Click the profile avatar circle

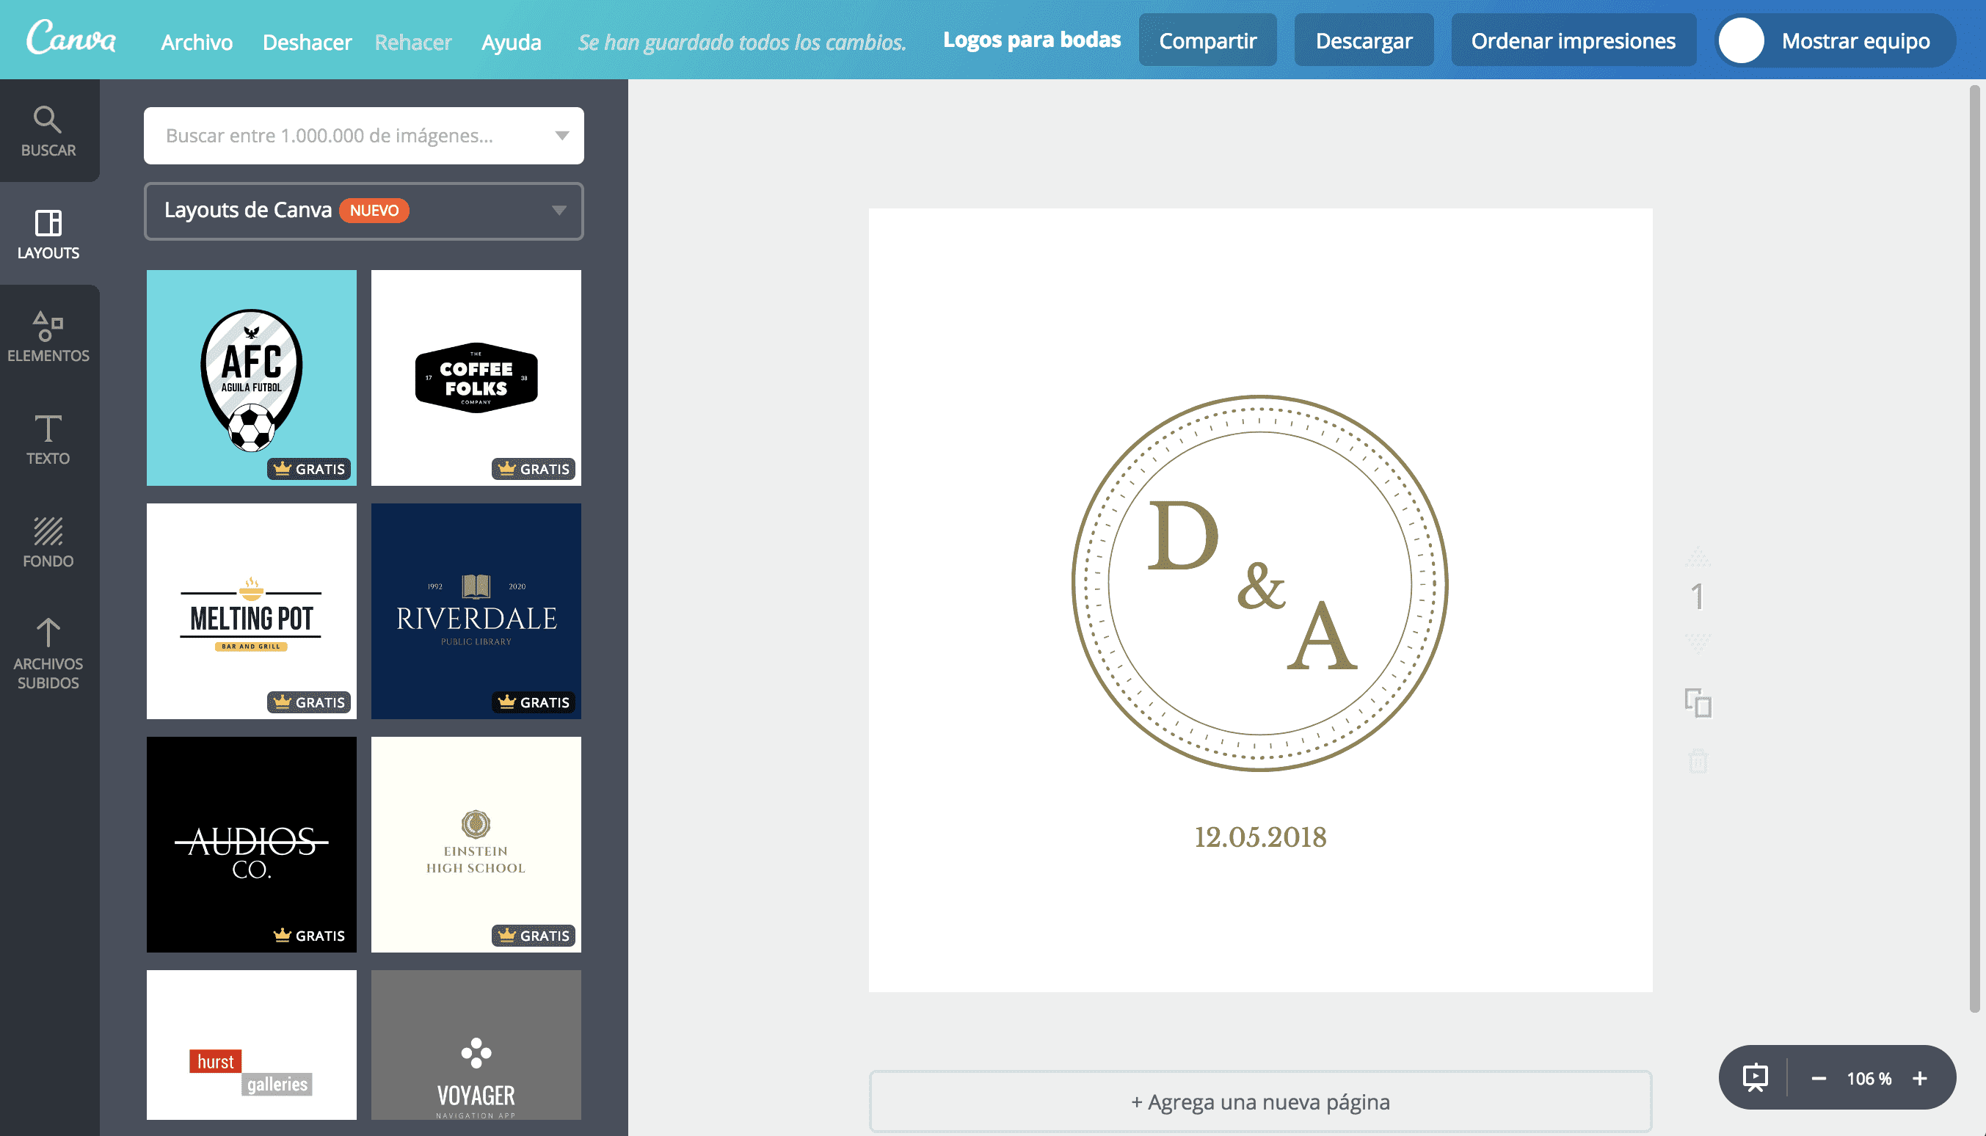tap(1741, 40)
